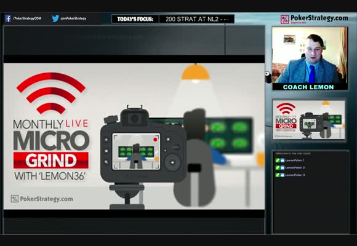The height and width of the screenshot is (246, 357).
Task: Select chat message 'LemonPoker: 2'
Action: tap(295, 167)
